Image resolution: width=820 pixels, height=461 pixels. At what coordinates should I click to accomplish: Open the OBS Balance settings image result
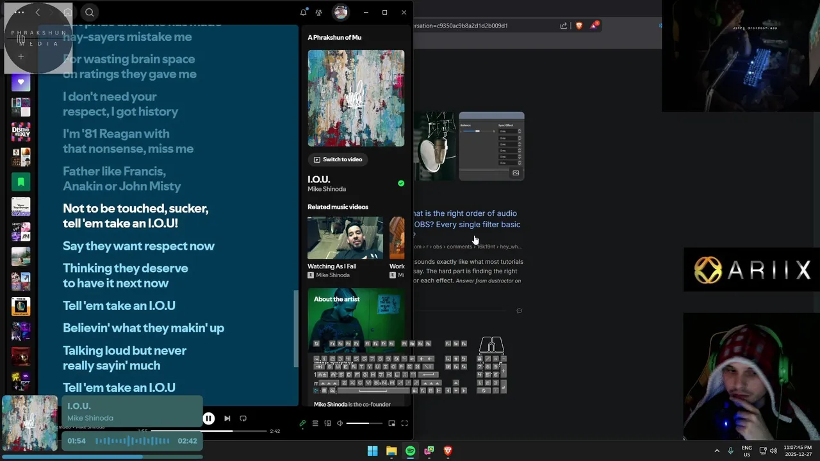(x=491, y=147)
